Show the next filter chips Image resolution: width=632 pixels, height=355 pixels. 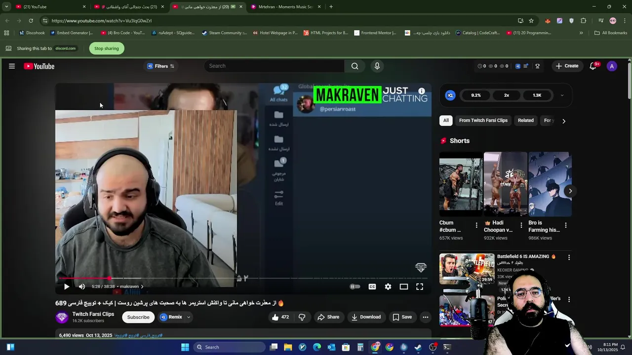point(564,121)
